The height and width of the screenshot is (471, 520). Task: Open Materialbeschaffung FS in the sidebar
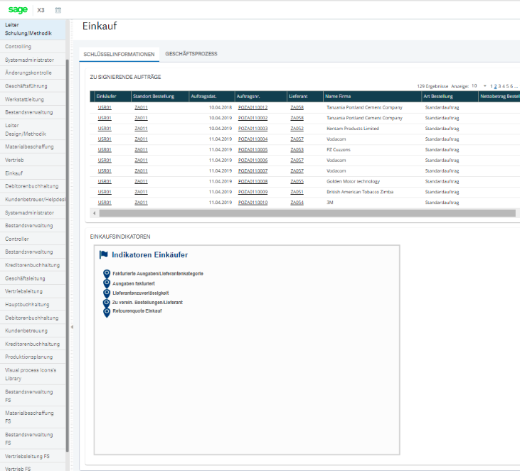(x=33, y=417)
